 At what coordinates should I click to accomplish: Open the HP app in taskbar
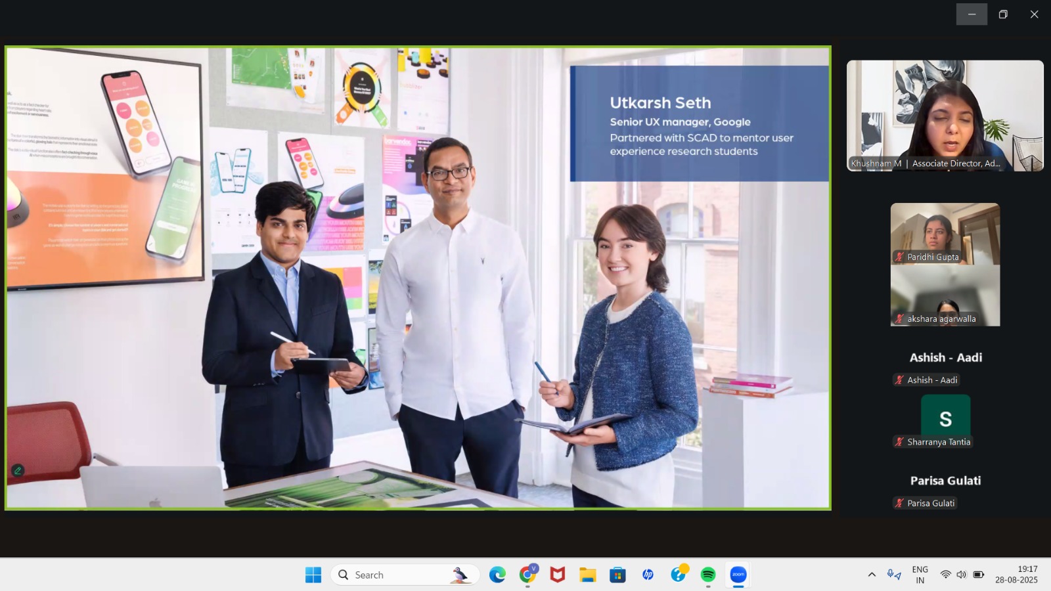click(648, 575)
